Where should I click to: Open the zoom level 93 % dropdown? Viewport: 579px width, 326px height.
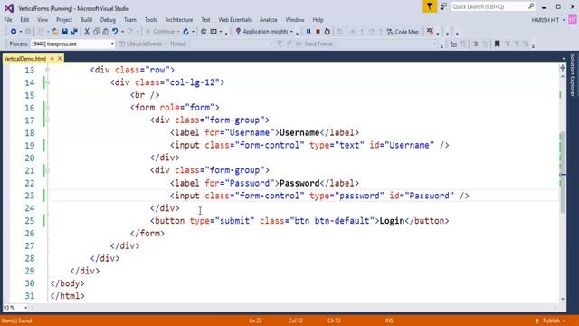(x=25, y=308)
